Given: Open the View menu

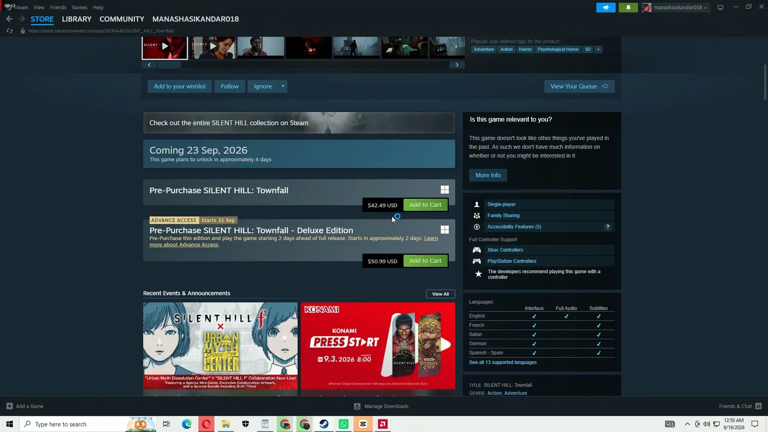Looking at the screenshot, I should [x=39, y=7].
